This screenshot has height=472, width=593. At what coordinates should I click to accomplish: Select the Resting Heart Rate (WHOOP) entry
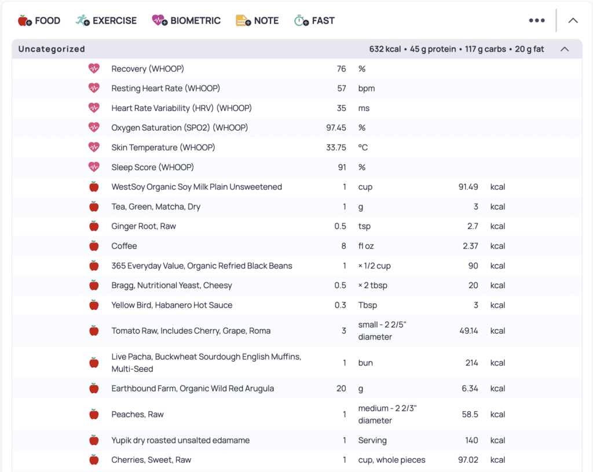(166, 89)
